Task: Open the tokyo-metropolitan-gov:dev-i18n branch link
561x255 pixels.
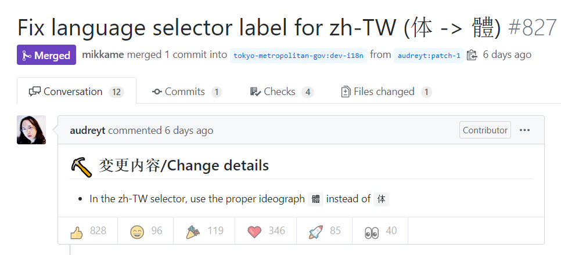Action: (299, 56)
